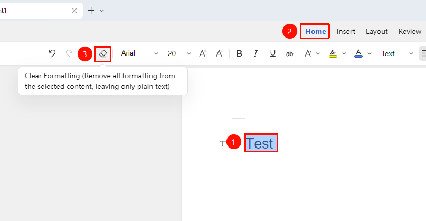Switch to the Home tab
This screenshot has height=221, width=426.
point(315,31)
